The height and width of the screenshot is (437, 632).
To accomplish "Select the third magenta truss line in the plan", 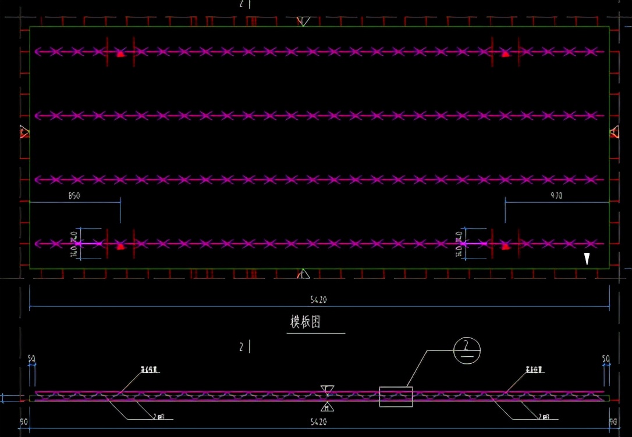I will point(319,180).
